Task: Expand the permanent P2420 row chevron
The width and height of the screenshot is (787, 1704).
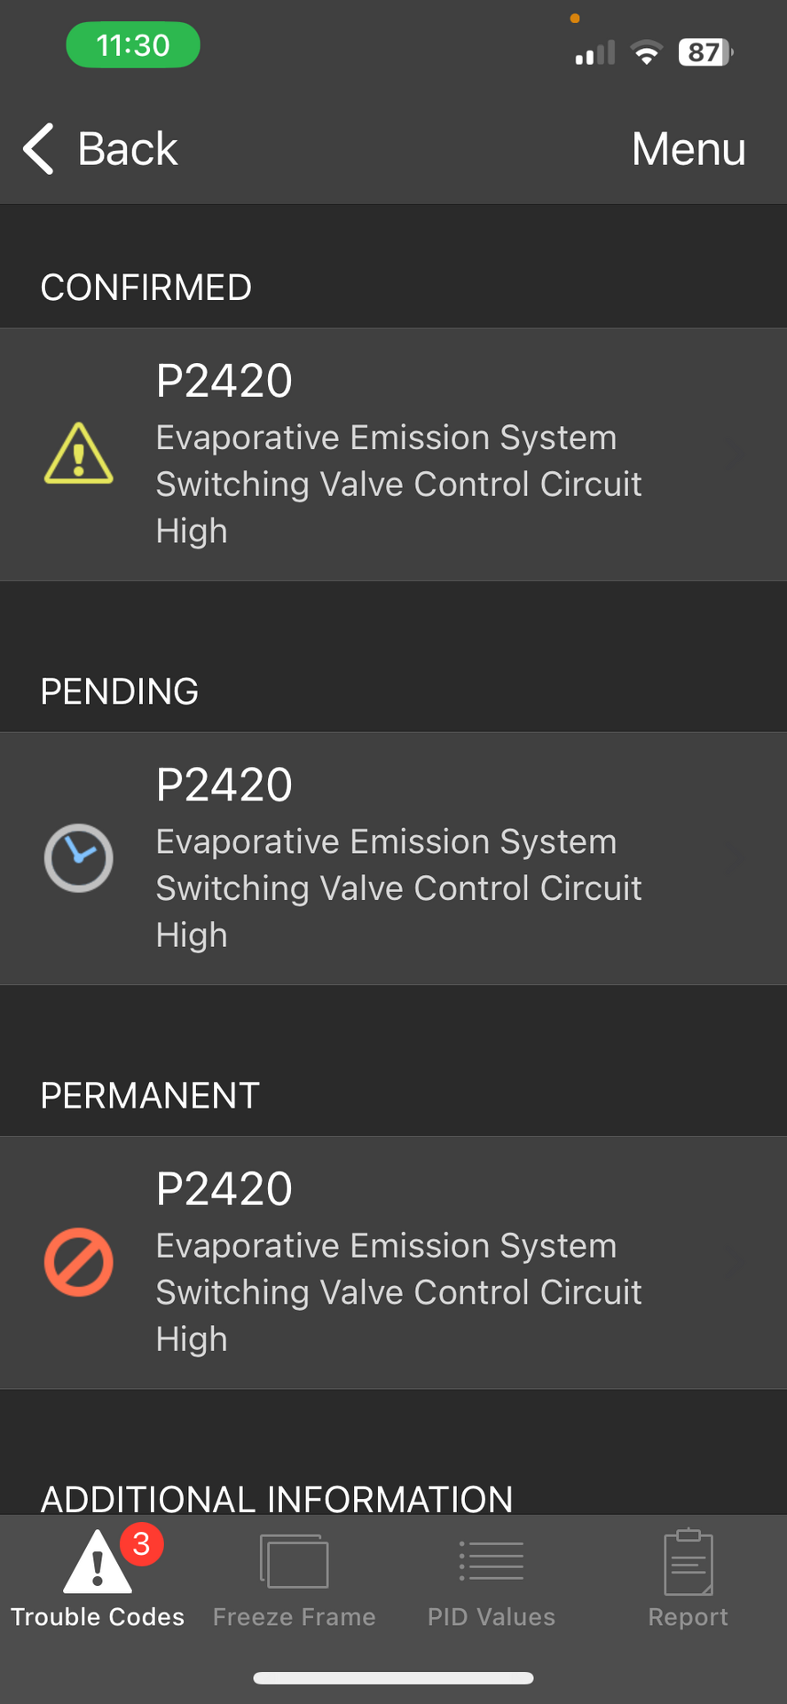Action: click(x=733, y=1262)
